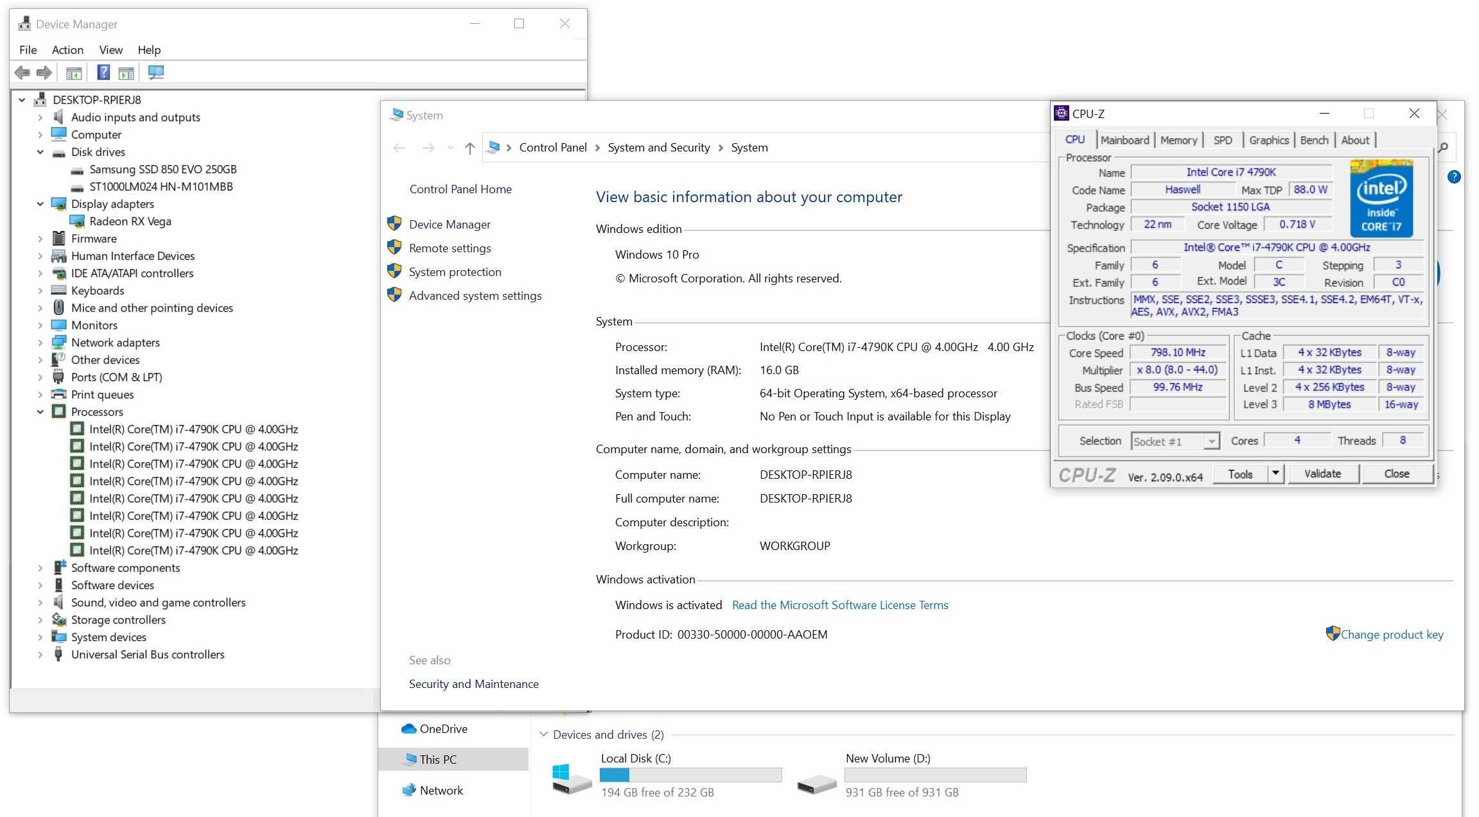This screenshot has width=1479, height=817.
Task: Expand Audio inputs and outputs
Action: click(40, 117)
